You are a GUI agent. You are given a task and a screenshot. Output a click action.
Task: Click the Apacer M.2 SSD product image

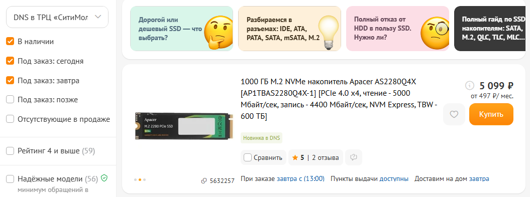[184, 126]
